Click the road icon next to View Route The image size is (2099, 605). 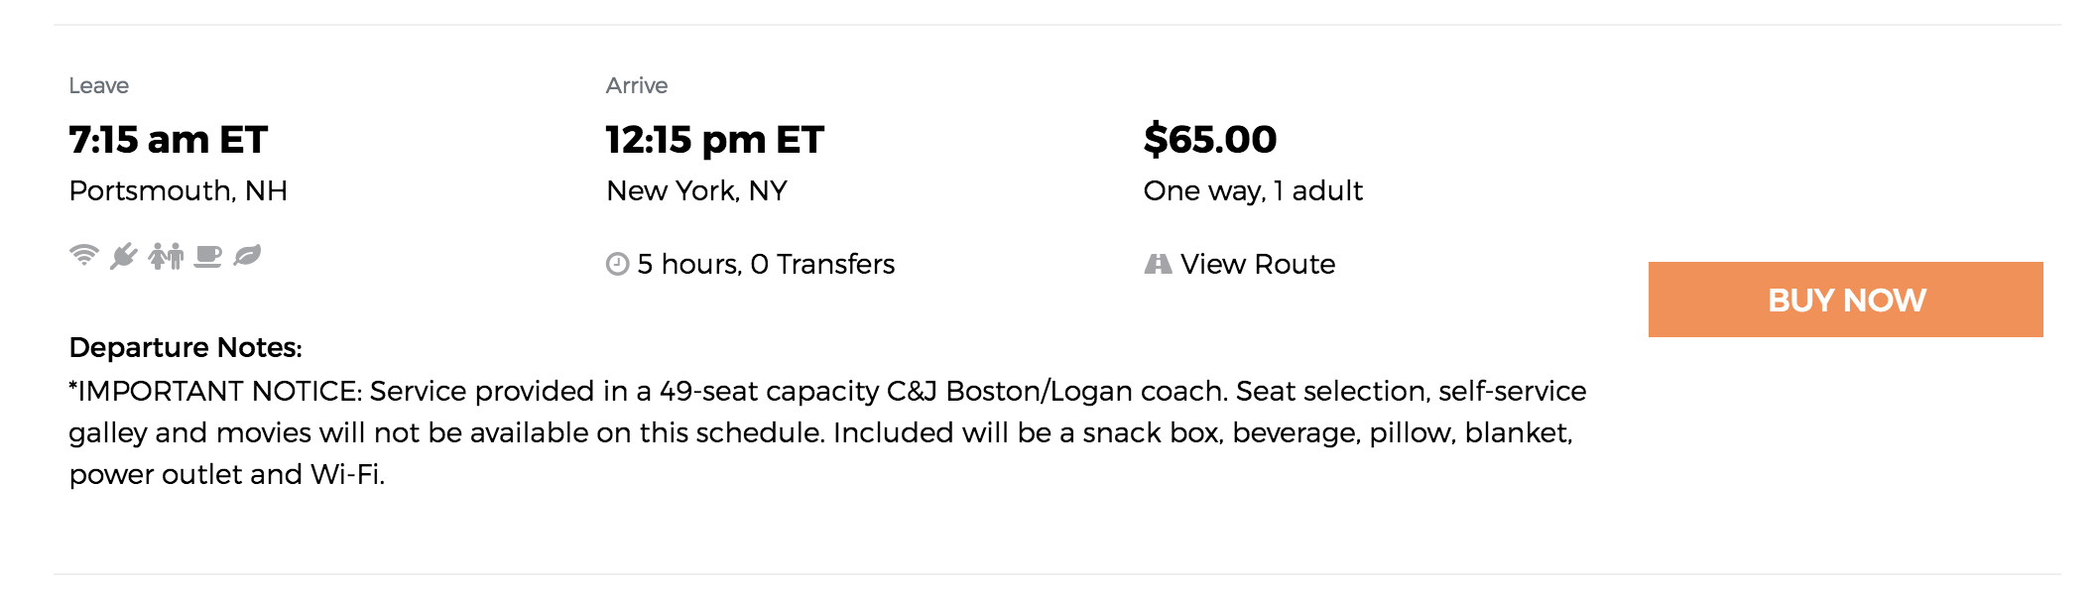pos(1158,264)
